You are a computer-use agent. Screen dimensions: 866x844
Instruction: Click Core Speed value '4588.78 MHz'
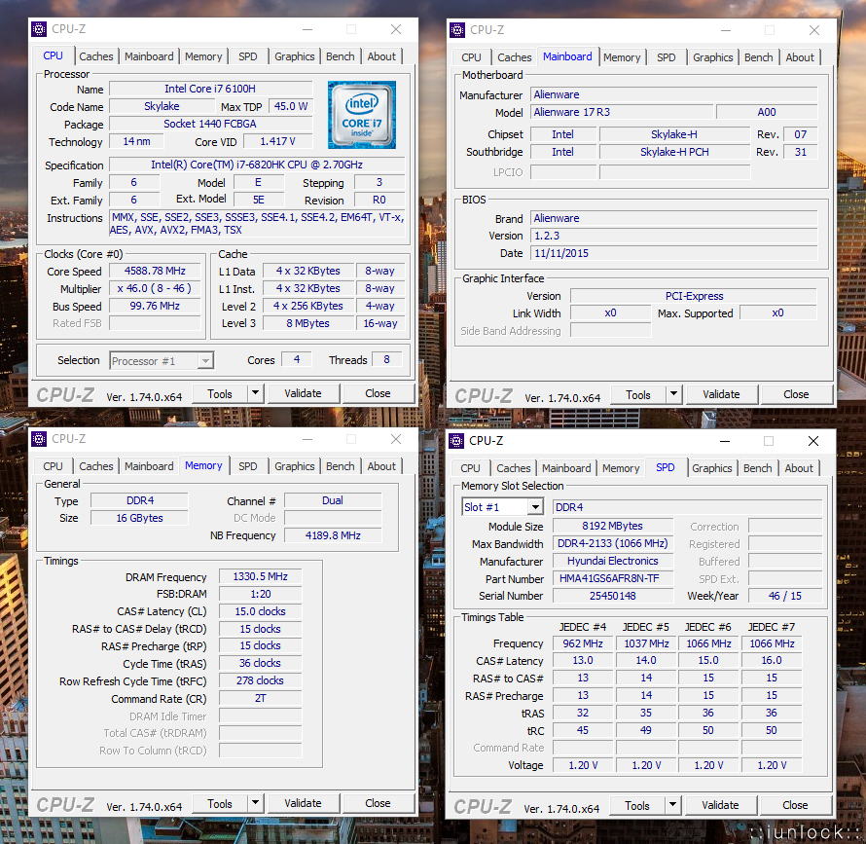click(x=155, y=271)
